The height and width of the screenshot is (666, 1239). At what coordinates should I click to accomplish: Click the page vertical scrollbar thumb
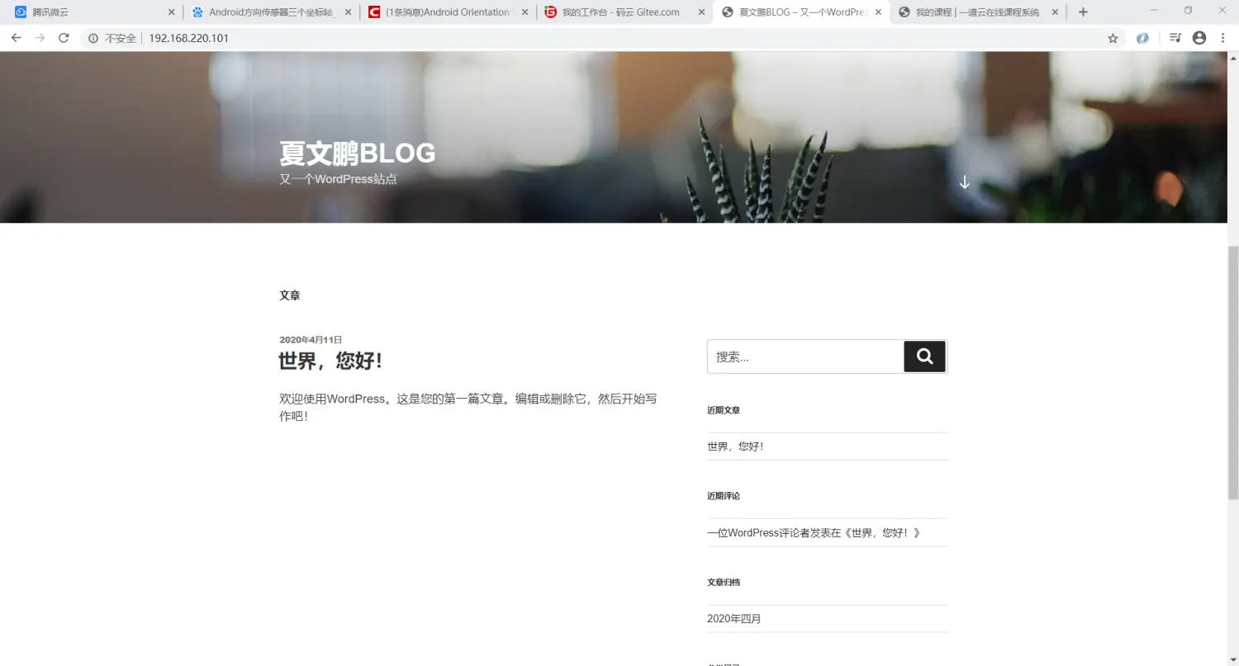point(1233,372)
